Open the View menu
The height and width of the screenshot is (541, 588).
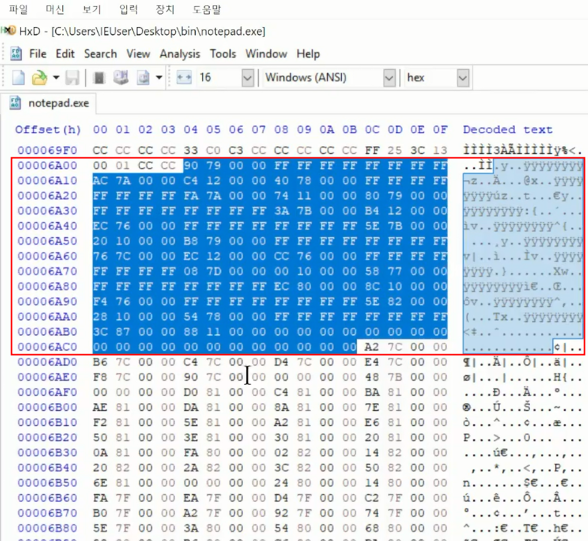pos(138,54)
